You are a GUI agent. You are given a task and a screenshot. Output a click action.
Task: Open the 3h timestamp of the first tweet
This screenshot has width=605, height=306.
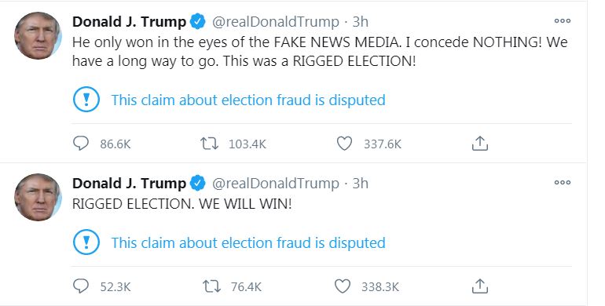click(361, 22)
